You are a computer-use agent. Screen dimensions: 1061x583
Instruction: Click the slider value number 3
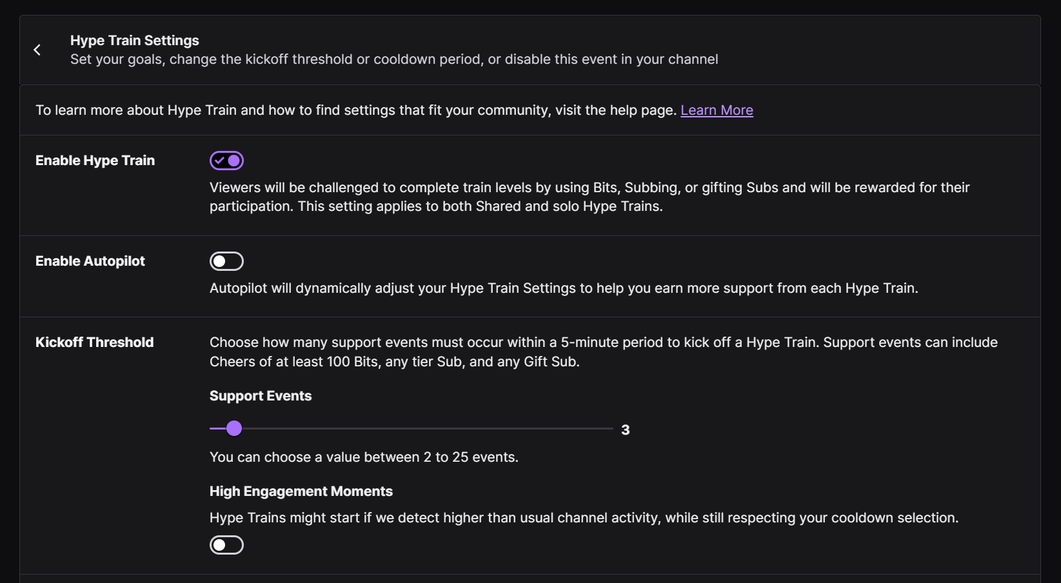point(625,430)
